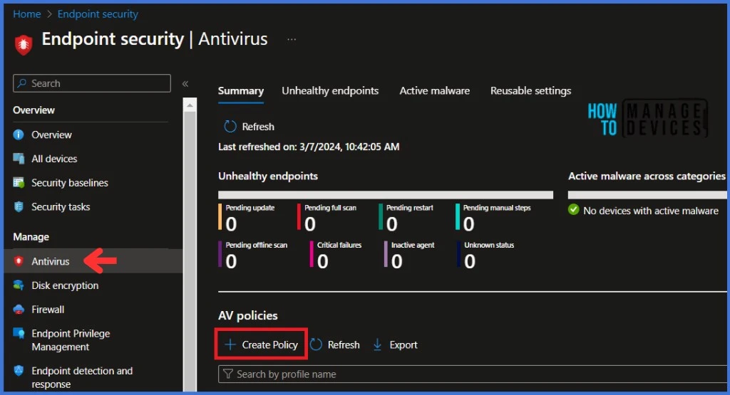Image resolution: width=730 pixels, height=395 pixels.
Task: Open Security baselines in sidebar
Action: tap(70, 183)
